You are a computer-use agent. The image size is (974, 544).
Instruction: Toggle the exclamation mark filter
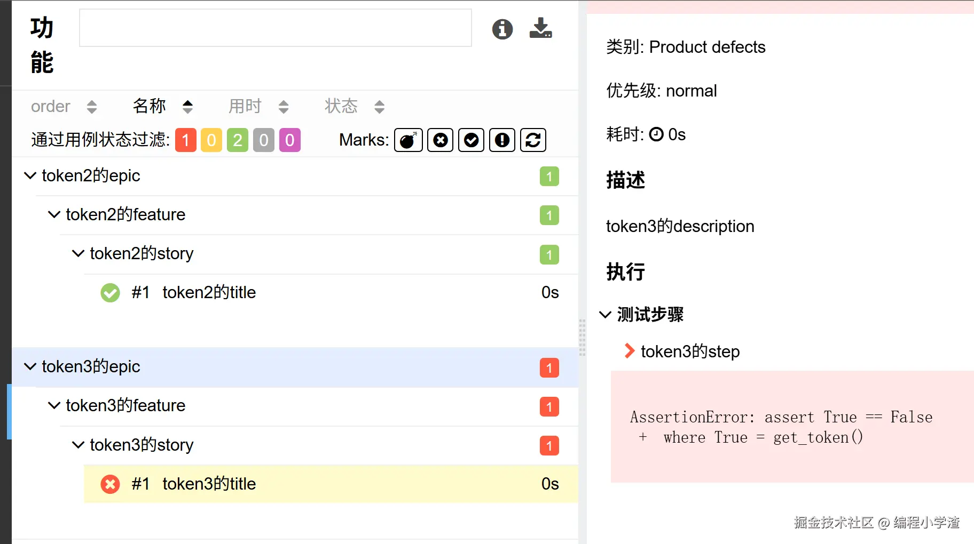point(502,140)
